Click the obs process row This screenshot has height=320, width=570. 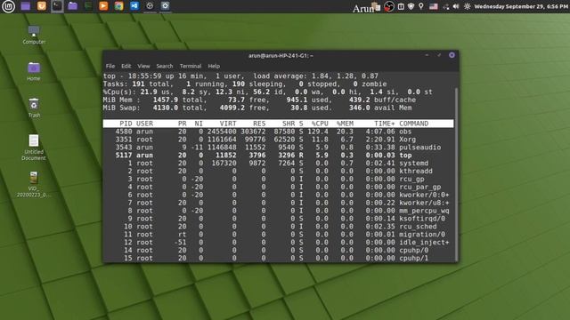point(278,132)
